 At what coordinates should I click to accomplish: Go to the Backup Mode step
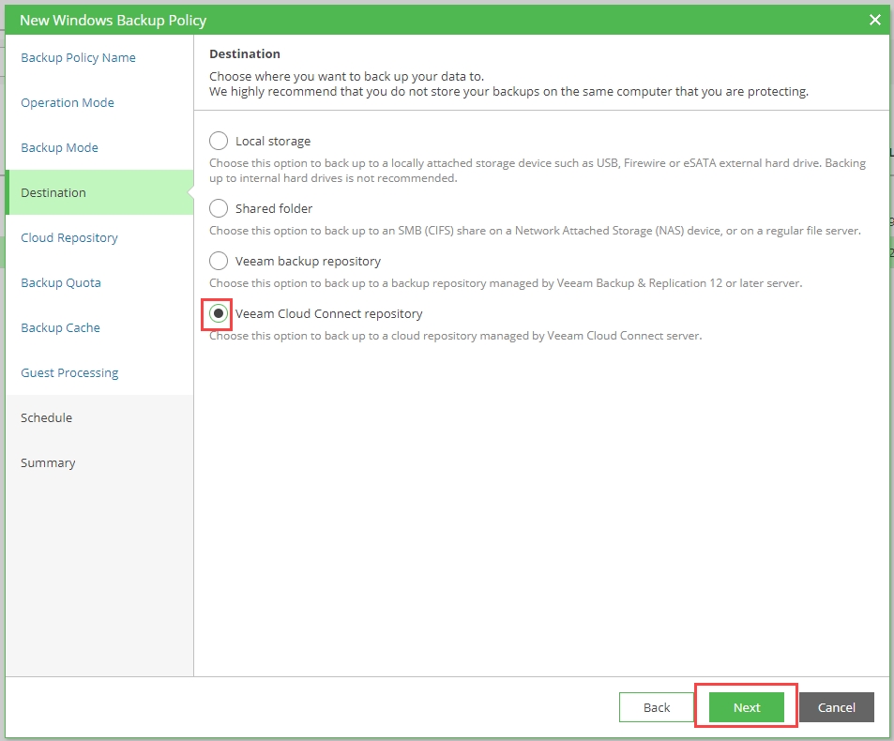pos(59,147)
